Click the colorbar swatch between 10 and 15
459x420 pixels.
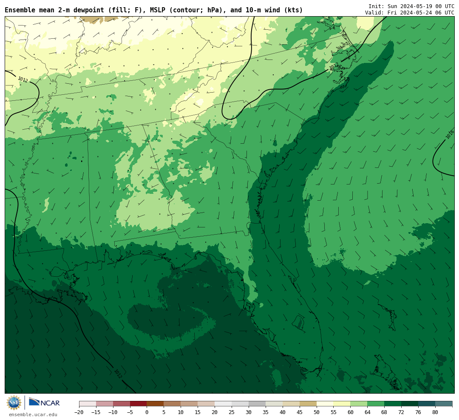[x=189, y=404]
